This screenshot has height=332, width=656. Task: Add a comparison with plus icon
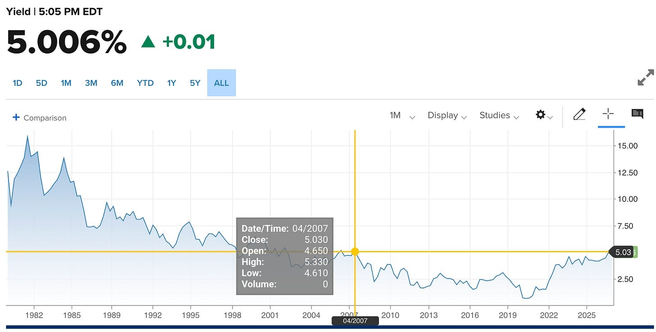pos(16,117)
